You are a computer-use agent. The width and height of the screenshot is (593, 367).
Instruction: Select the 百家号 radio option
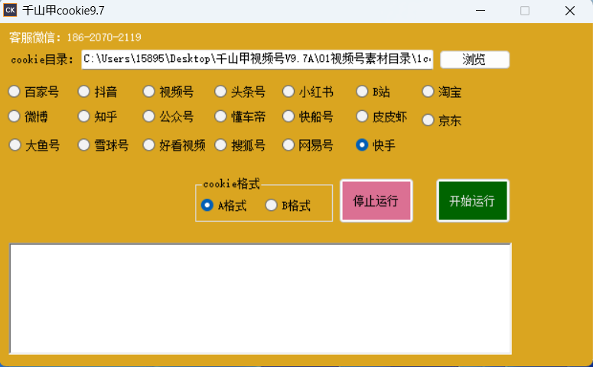coord(15,92)
